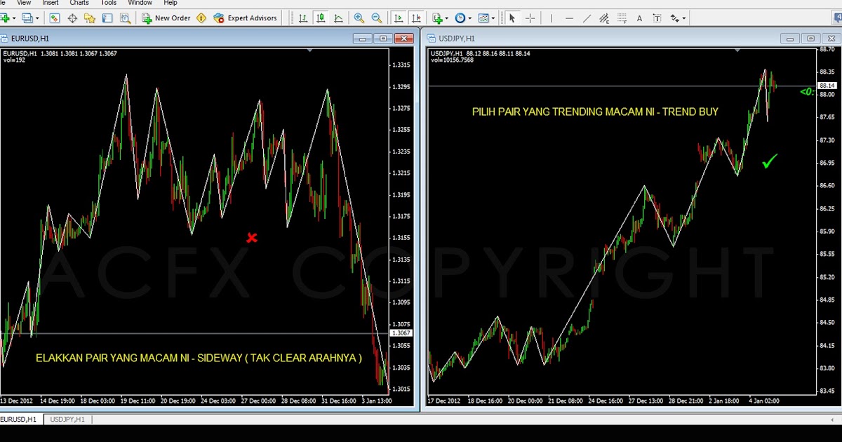
Task: Minimize the USDJPY,H1 chart window
Action: (790, 39)
